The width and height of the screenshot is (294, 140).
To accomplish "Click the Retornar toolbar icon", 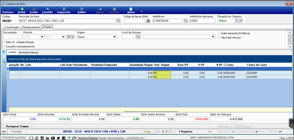I will tap(8, 9).
